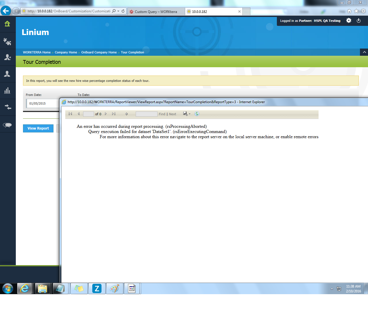This screenshot has height=316, width=368.
Task: Open the bar chart reports icon
Action: click(7, 91)
